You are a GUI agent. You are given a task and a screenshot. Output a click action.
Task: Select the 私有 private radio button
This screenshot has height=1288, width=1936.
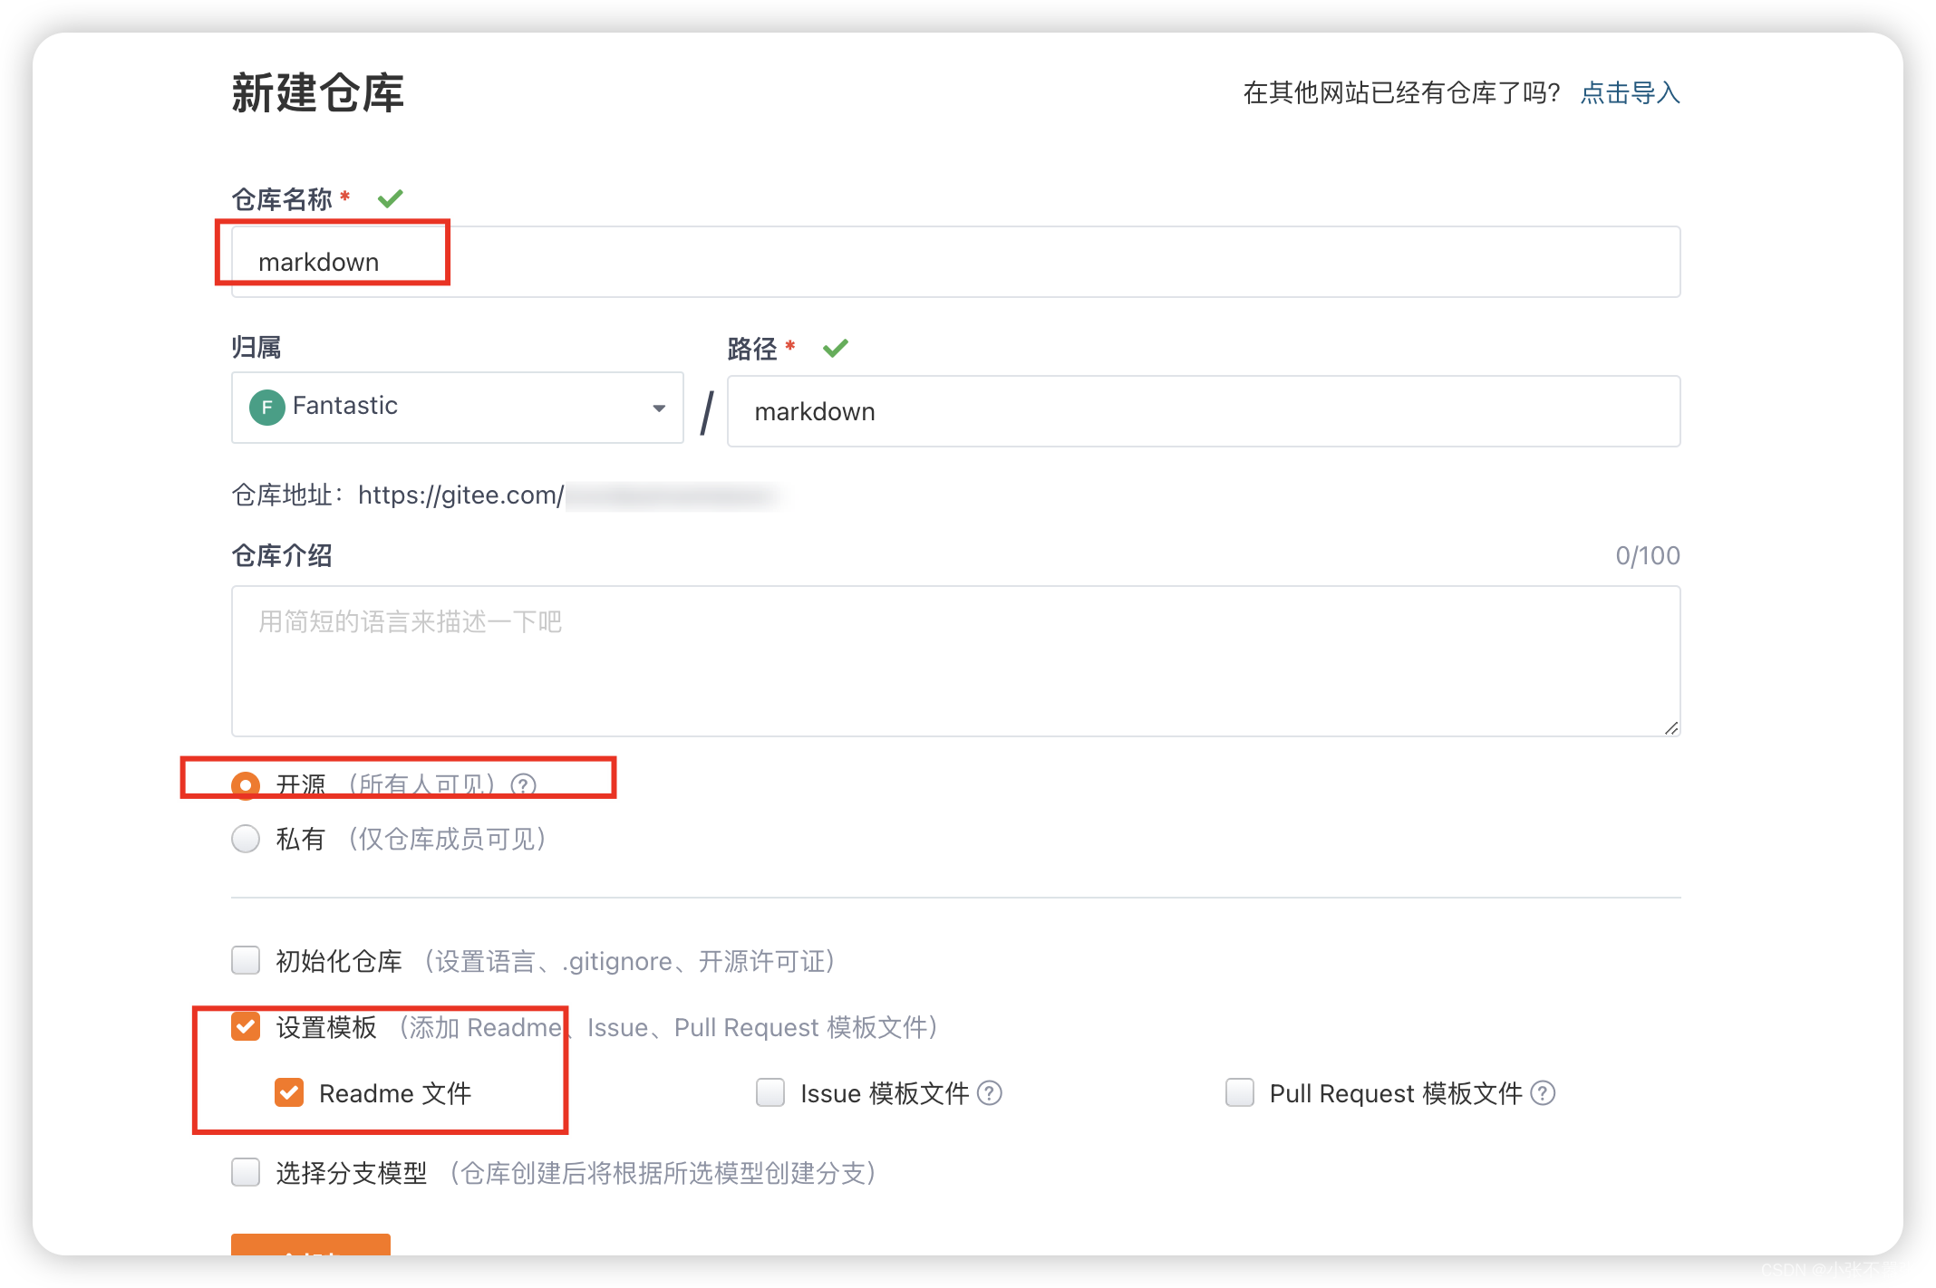246,839
